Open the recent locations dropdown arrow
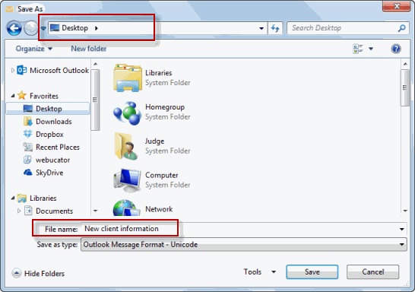The width and height of the screenshot is (415, 292). pyautogui.click(x=43, y=28)
